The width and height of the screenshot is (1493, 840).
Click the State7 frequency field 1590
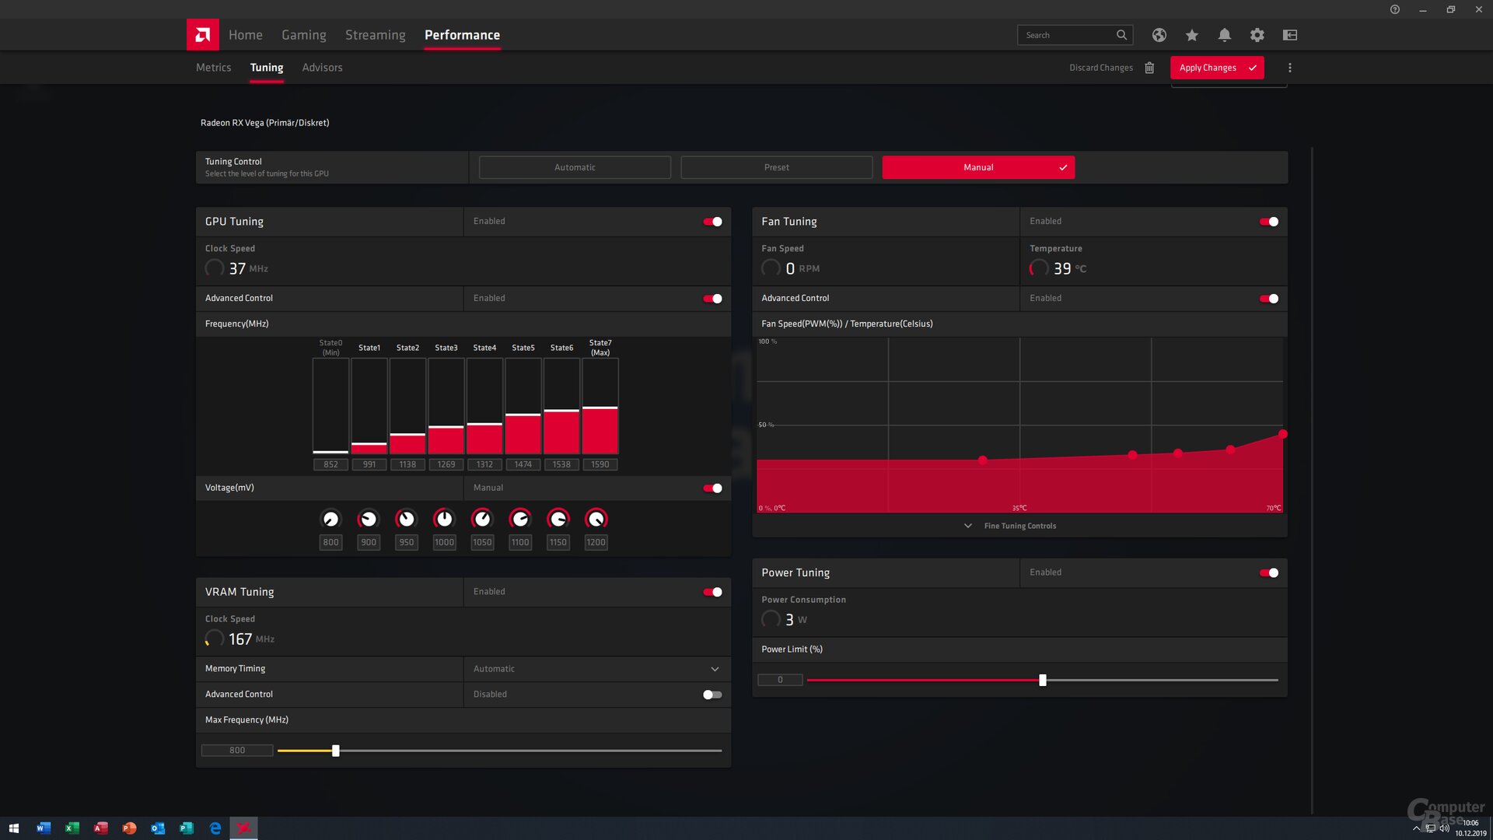coord(600,464)
